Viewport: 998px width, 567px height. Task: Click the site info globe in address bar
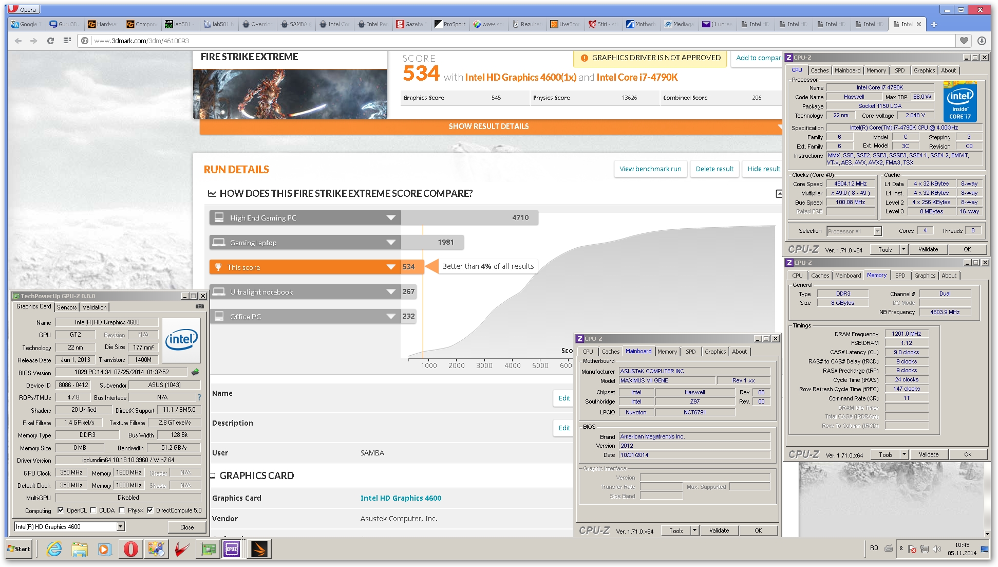point(85,41)
